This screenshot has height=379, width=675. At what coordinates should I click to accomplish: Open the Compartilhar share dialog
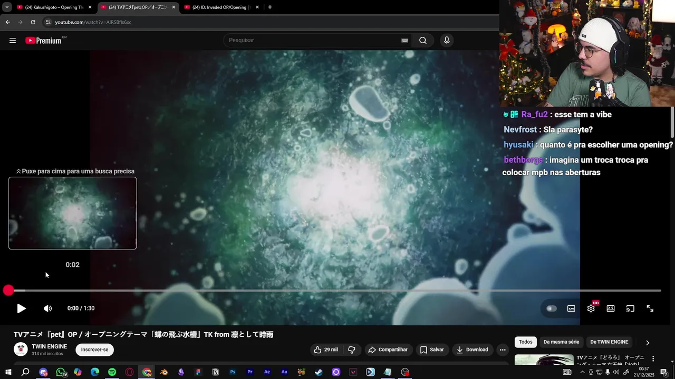tap(388, 350)
